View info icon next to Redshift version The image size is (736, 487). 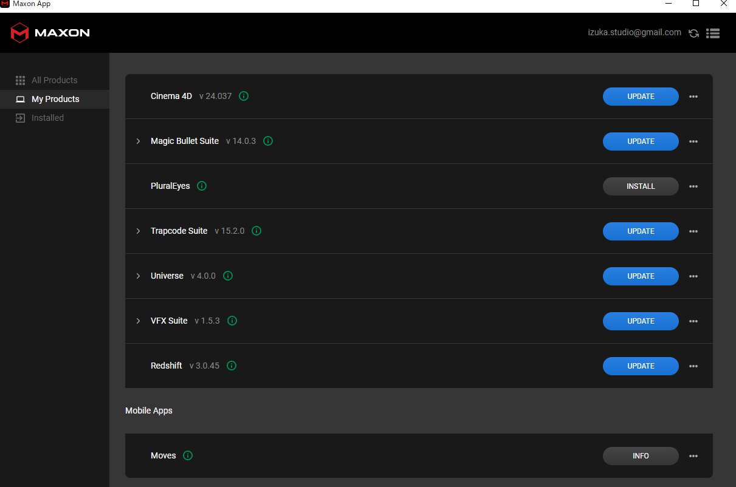pos(231,366)
